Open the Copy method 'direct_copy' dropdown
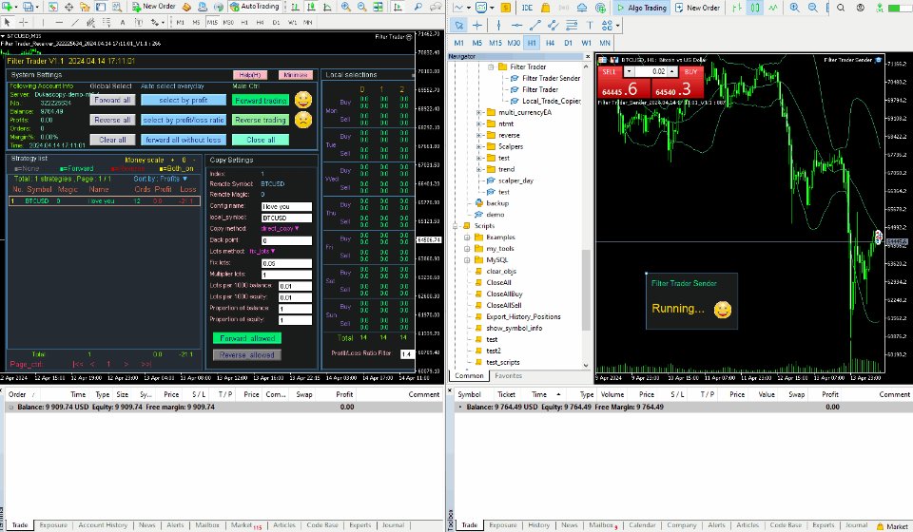The height and width of the screenshot is (532, 913). click(x=280, y=229)
